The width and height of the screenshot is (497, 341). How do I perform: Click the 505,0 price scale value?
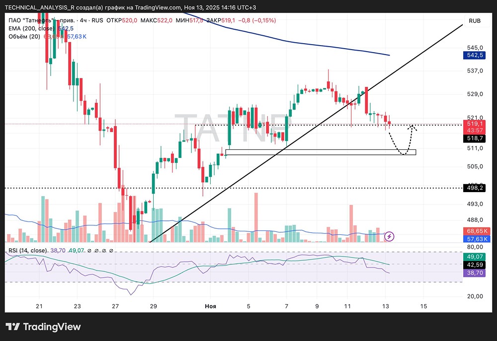tap(475, 166)
